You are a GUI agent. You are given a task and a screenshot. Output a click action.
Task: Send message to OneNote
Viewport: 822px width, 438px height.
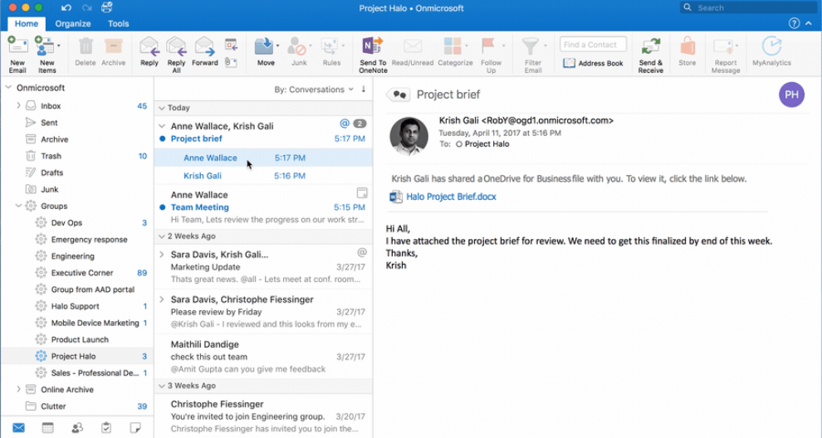pyautogui.click(x=373, y=55)
